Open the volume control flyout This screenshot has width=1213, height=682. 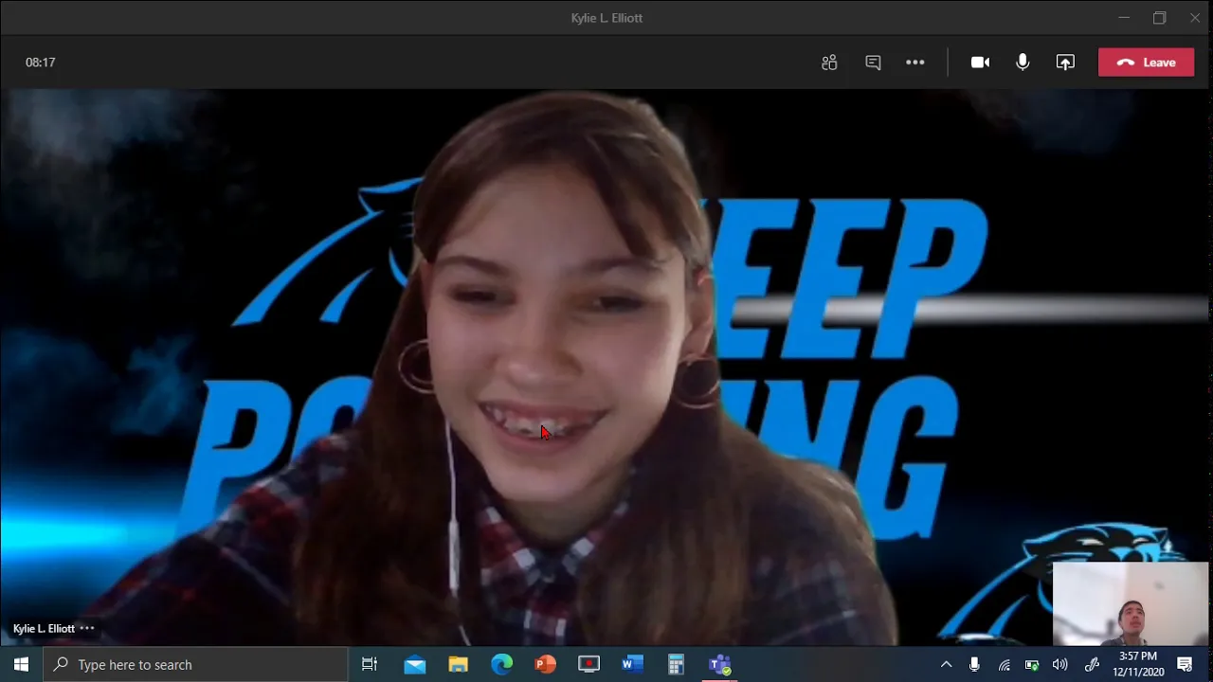1060,664
